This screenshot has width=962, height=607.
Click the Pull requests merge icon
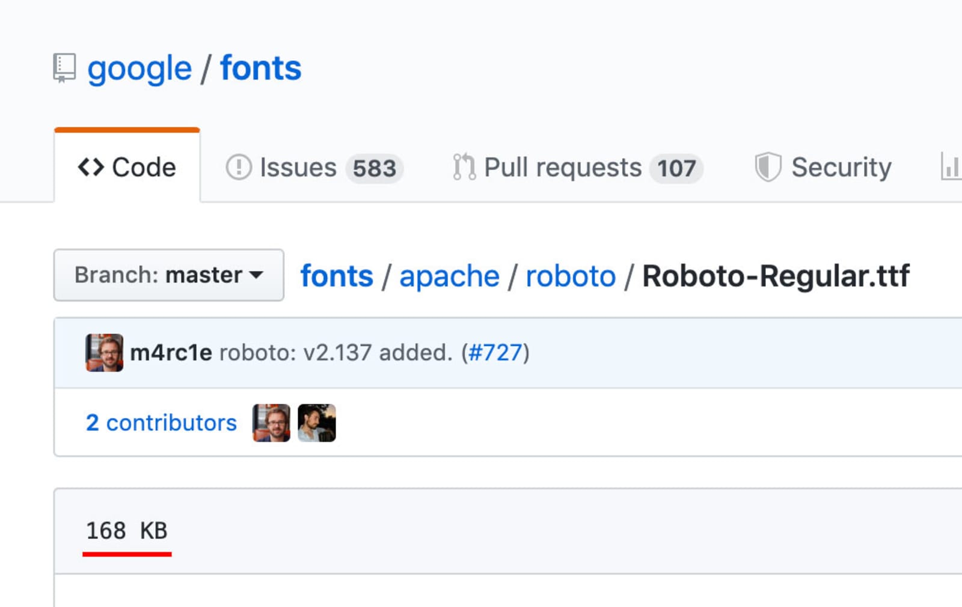pyautogui.click(x=464, y=167)
